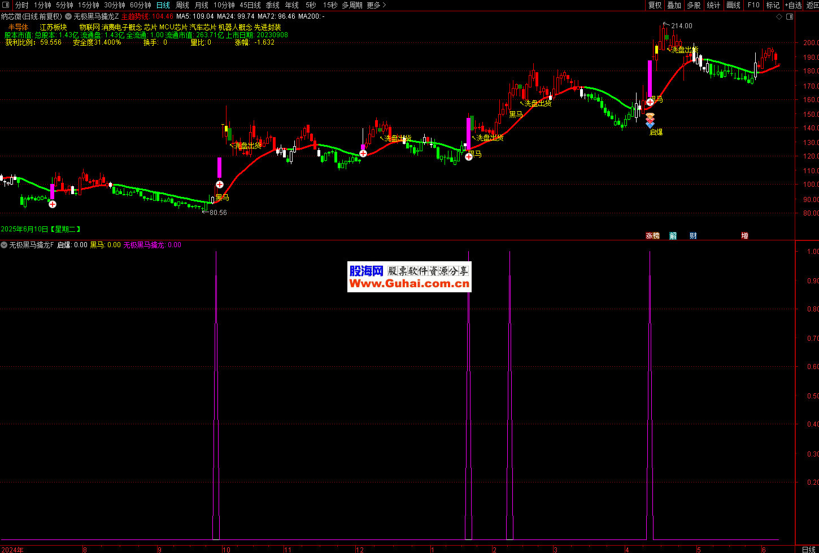This screenshot has height=553, width=819.
Task: Click the MA5: 109.04 label
Action: click(x=195, y=16)
